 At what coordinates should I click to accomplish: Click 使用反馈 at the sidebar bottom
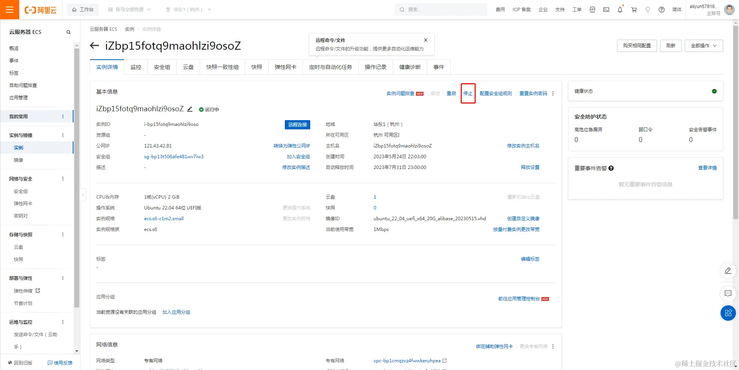tap(60, 363)
